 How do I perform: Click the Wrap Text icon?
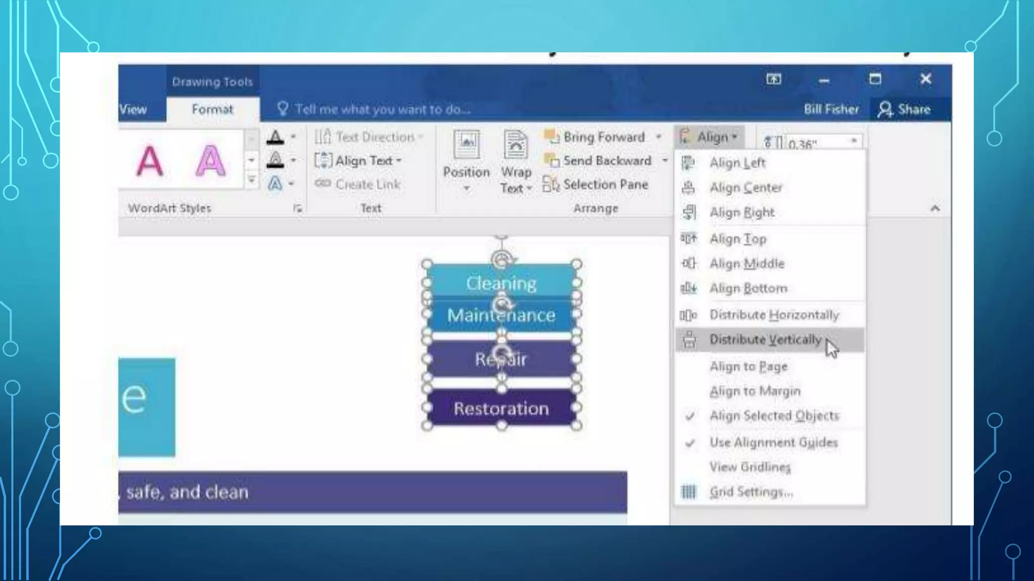515,145
